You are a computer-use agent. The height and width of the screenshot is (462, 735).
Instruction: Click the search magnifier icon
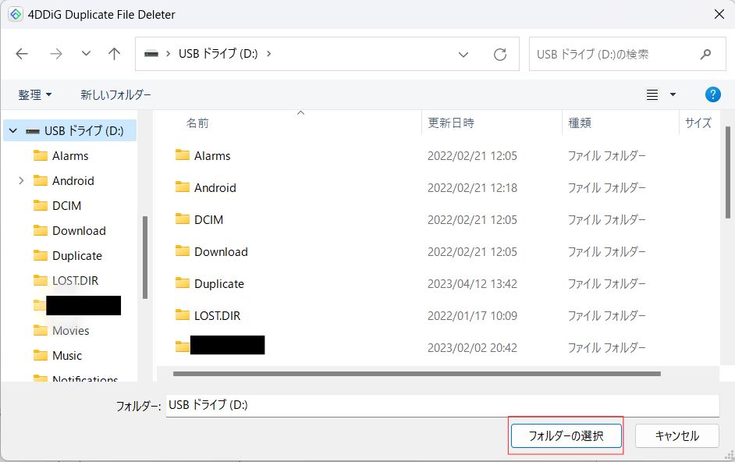coord(705,54)
